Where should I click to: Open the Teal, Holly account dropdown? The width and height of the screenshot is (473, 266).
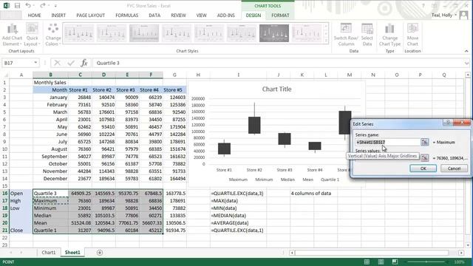[x=443, y=15]
